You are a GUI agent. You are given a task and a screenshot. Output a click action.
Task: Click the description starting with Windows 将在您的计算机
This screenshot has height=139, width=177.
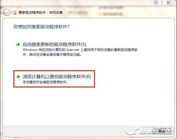click(x=80, y=52)
